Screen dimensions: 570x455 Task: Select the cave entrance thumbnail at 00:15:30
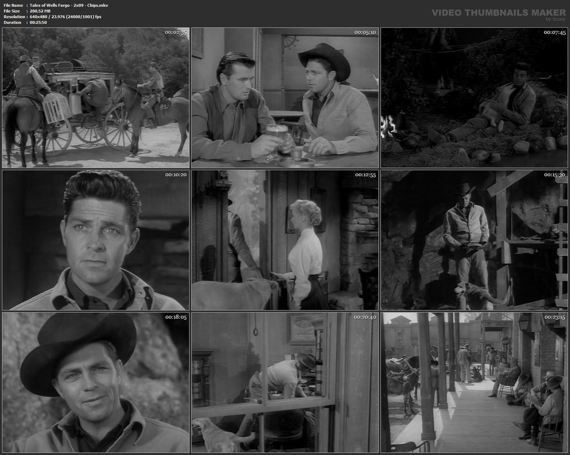coord(474,240)
